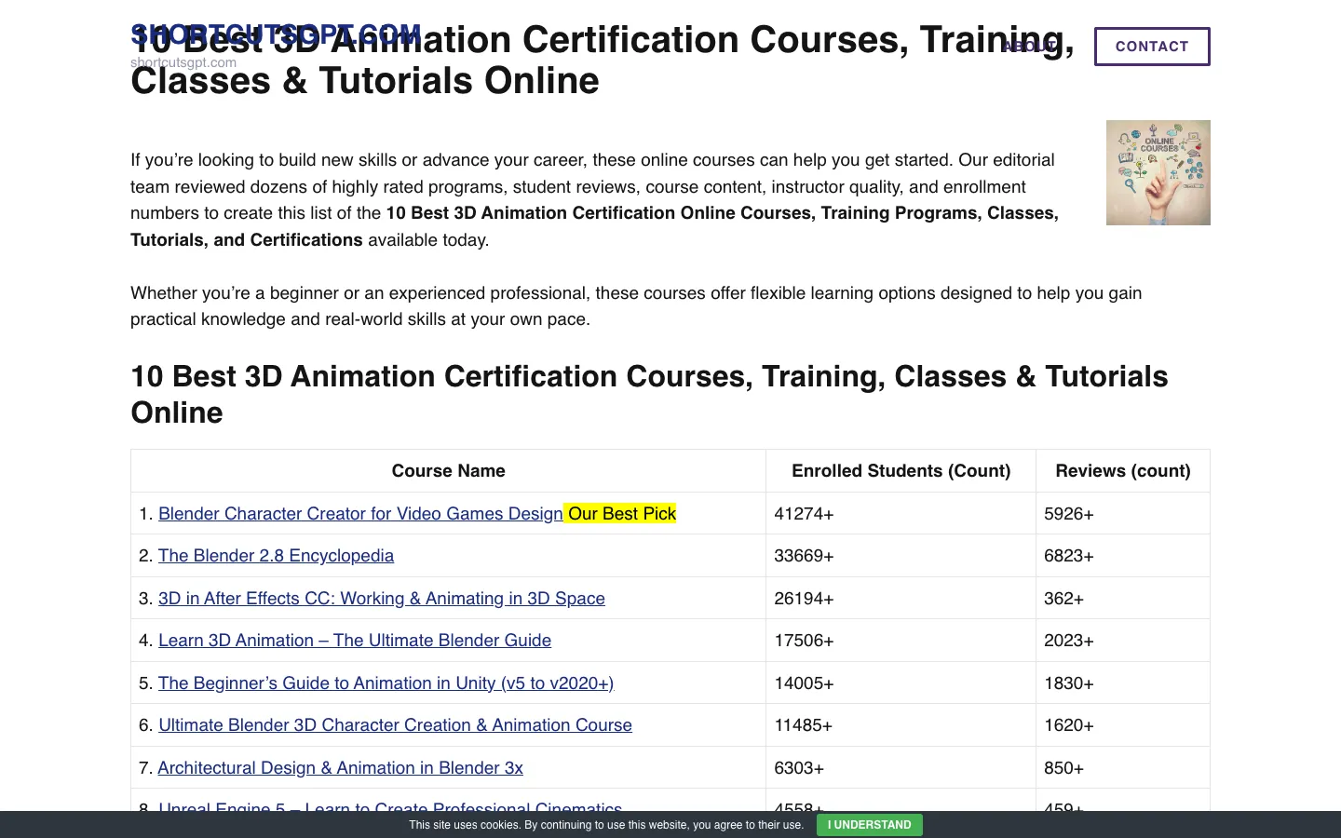Select the 26194+ enrolled students cell
This screenshot has width=1341, height=838.
901,599
